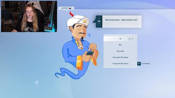The width and height of the screenshot is (175, 98).
Task: Click the question text 'Ваш персонаж - приемный отец?'
Action: click(x=121, y=20)
